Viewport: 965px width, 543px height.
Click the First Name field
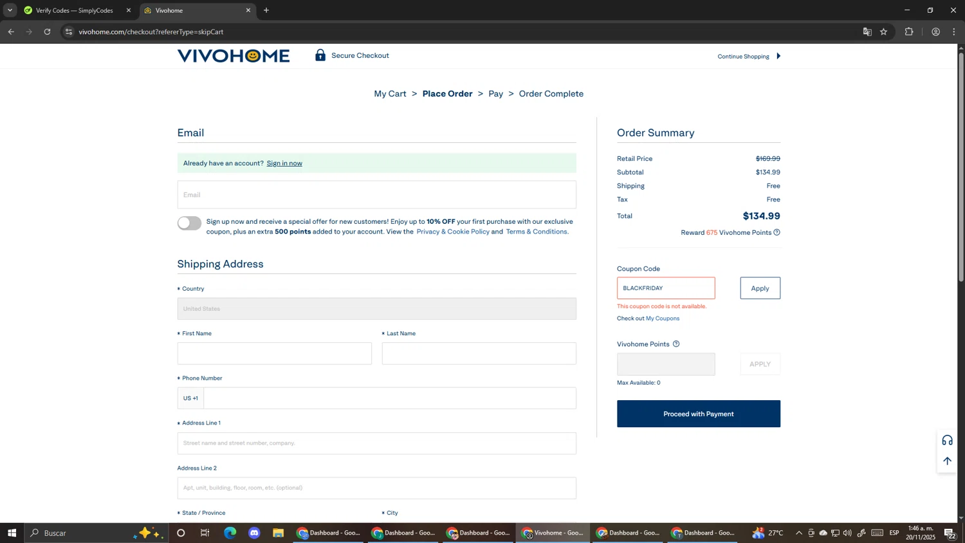pyautogui.click(x=274, y=354)
